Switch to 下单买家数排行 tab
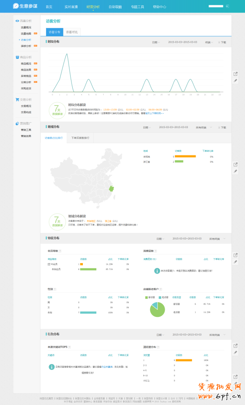Viewport: 245px width, 405px height. pos(80,138)
